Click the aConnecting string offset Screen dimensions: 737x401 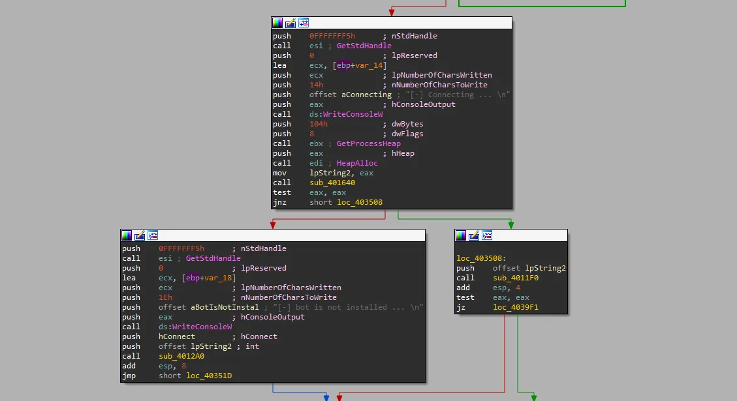[x=366, y=95]
